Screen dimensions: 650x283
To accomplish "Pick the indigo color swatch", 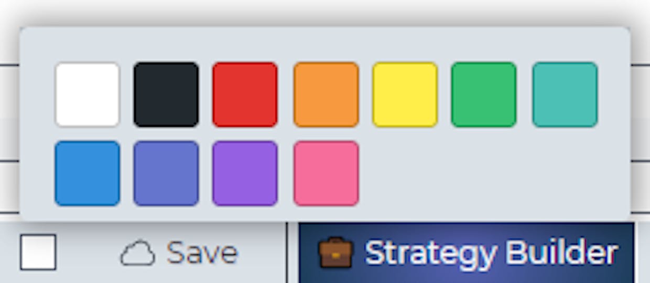I will pyautogui.click(x=166, y=173).
